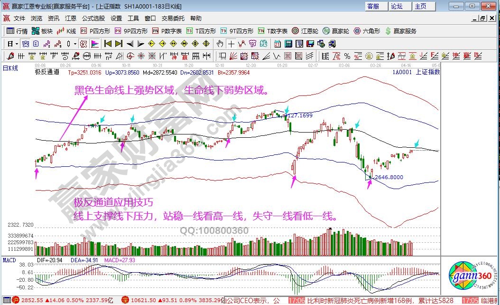Click the save floppy disk icon
Screen dimensions: 500x305
311,44
